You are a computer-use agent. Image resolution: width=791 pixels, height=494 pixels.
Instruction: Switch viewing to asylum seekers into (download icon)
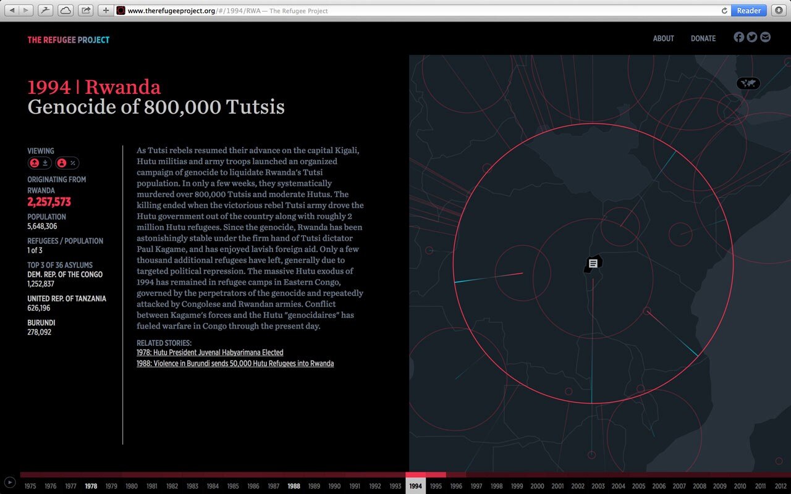coord(45,163)
